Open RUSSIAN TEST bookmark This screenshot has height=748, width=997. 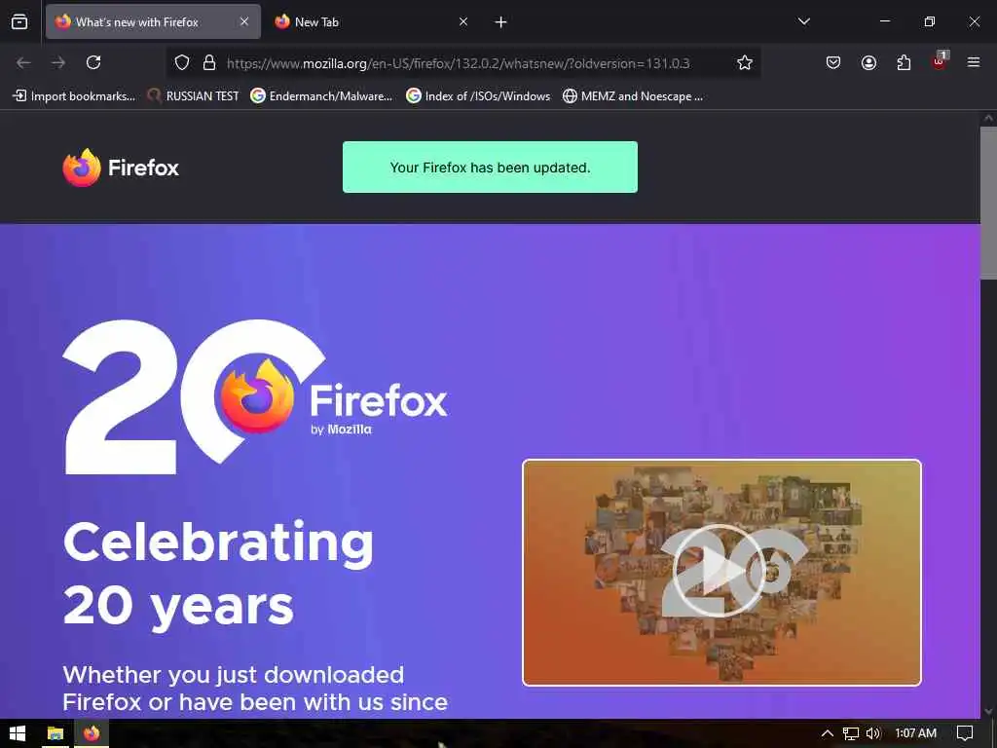pos(194,96)
